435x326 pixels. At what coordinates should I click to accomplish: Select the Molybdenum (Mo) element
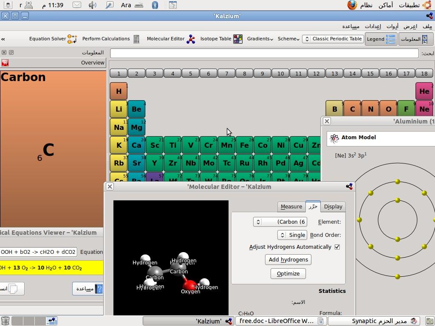[x=209, y=163]
